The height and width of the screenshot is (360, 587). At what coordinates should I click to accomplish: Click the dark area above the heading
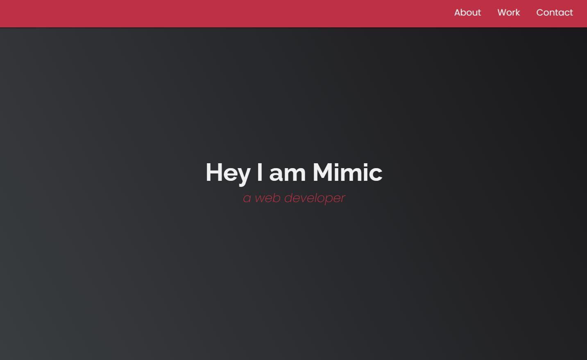coord(294,94)
